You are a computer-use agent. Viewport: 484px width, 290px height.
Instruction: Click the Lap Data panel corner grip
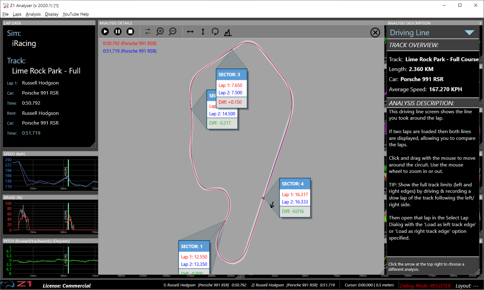pyautogui.click(x=93, y=145)
